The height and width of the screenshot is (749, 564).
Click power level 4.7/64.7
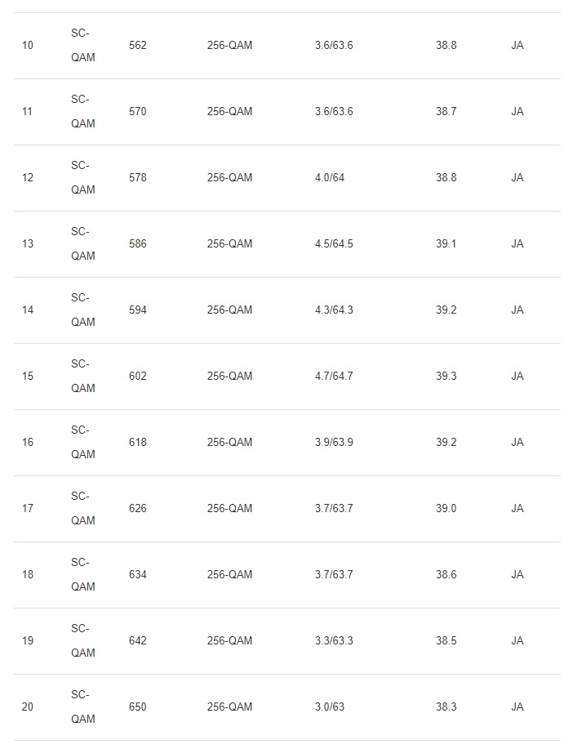pos(334,377)
